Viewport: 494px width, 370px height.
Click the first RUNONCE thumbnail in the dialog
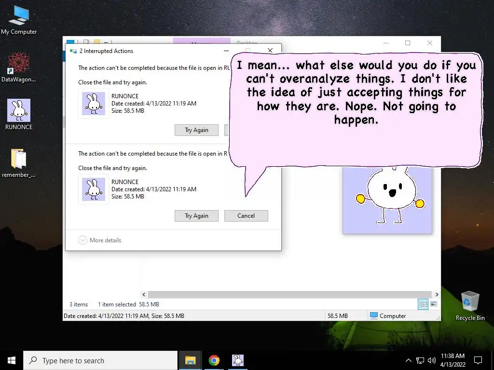point(94,104)
